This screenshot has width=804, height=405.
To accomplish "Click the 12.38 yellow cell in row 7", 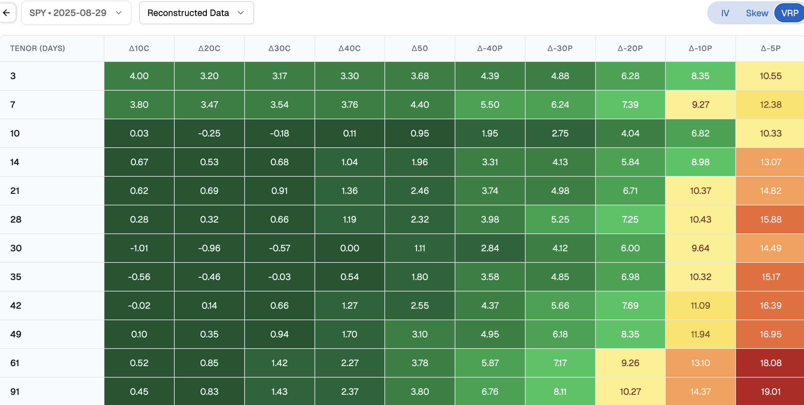I will pyautogui.click(x=770, y=105).
